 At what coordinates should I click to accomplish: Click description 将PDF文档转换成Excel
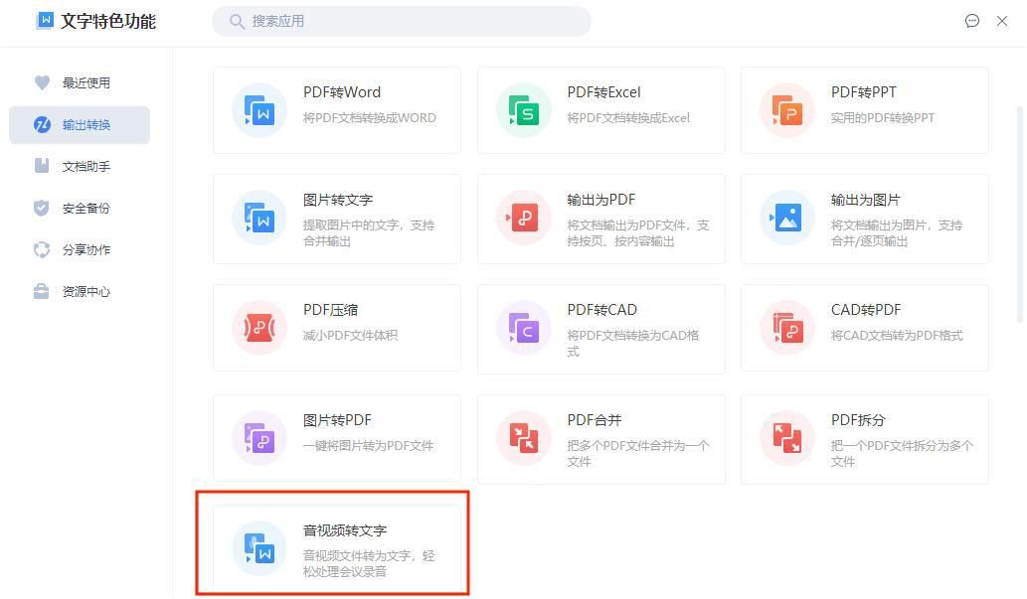coord(628,118)
